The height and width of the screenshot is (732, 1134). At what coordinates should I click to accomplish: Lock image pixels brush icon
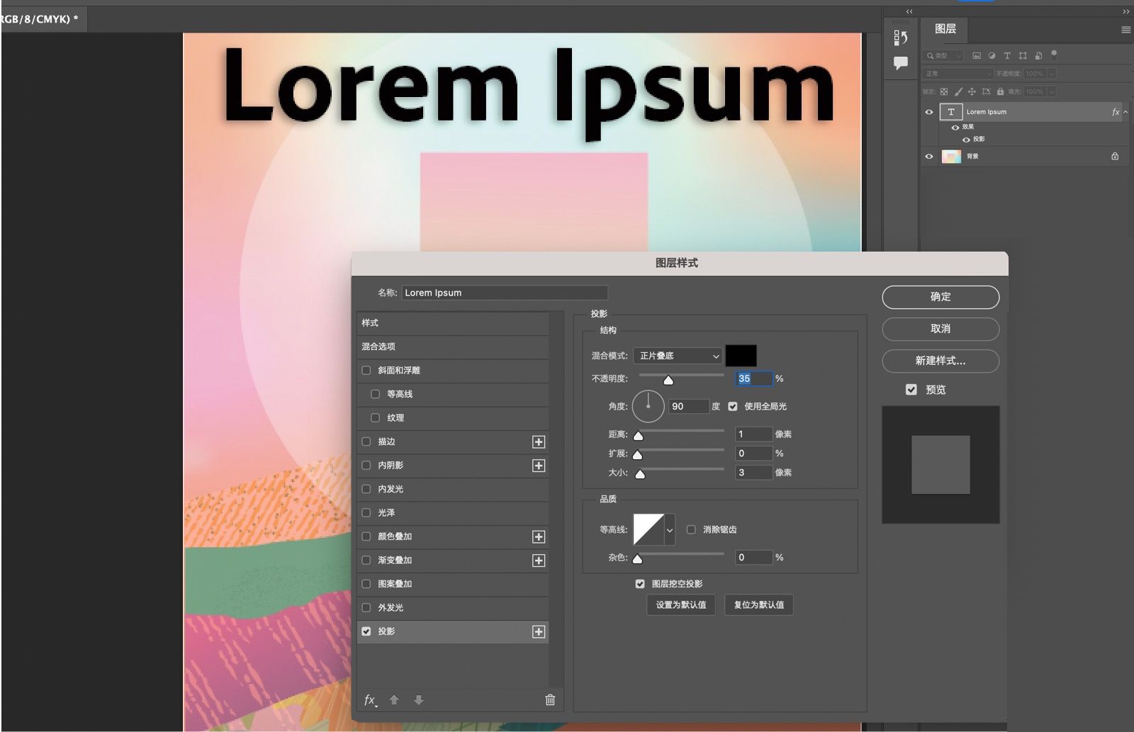(x=958, y=91)
